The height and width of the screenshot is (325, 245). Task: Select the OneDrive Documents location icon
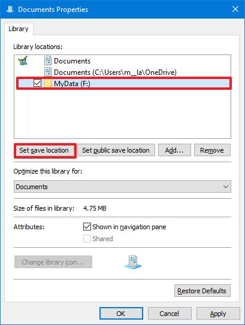[48, 72]
